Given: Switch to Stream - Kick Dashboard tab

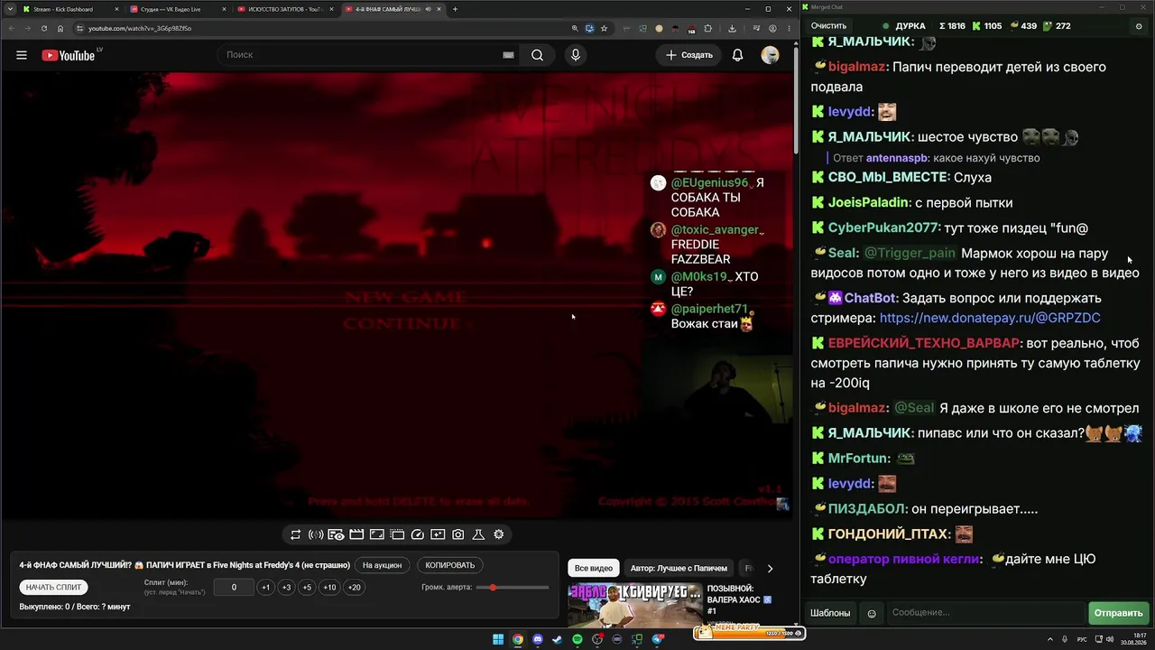Looking at the screenshot, I should [x=70, y=9].
